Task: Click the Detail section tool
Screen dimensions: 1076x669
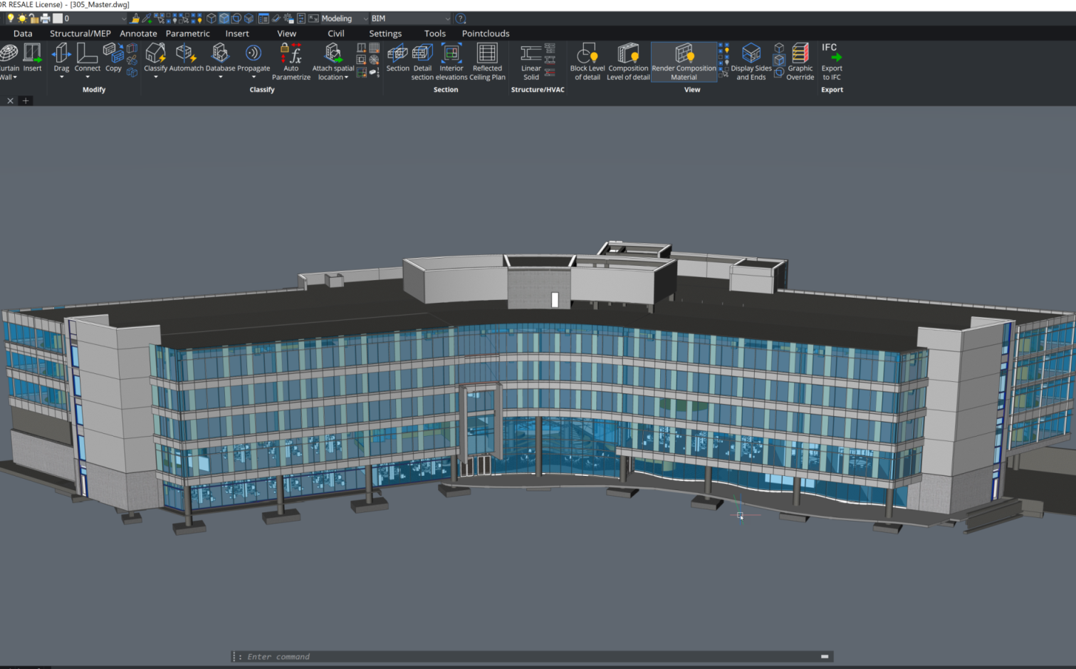Action: 422,61
